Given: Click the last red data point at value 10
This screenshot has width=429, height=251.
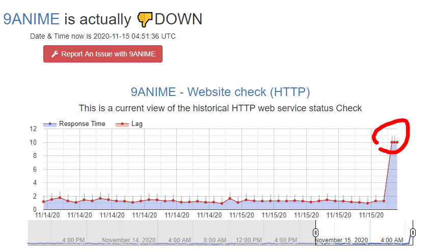Looking at the screenshot, I should (397, 142).
